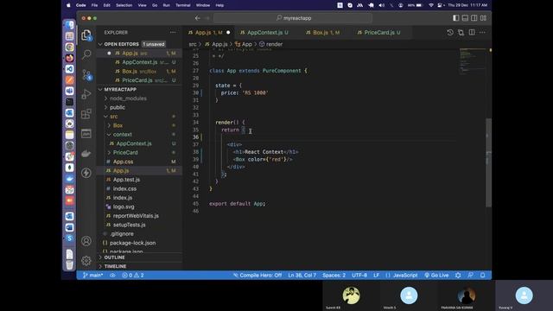The width and height of the screenshot is (553, 311).
Task: Open the Search view icon
Action: [x=86, y=54]
